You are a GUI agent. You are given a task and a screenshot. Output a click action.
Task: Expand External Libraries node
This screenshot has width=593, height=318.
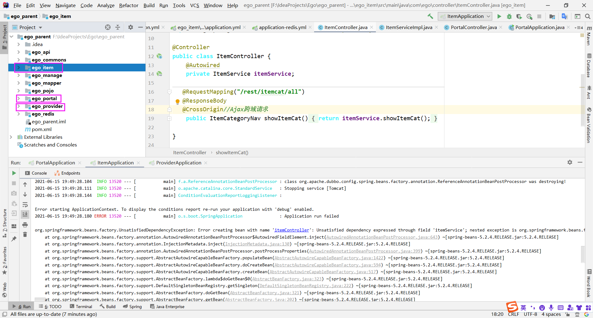(11, 137)
